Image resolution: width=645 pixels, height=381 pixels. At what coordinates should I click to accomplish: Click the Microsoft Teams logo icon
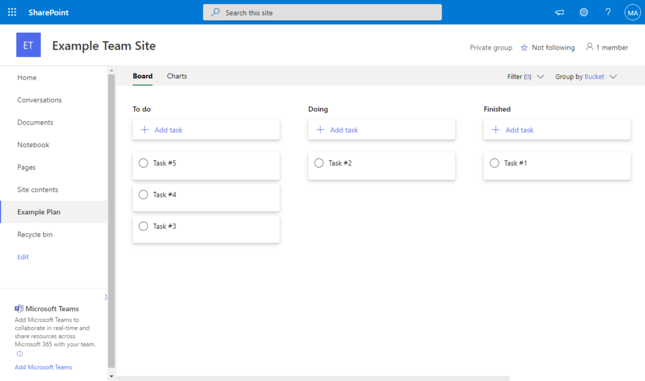[19, 308]
